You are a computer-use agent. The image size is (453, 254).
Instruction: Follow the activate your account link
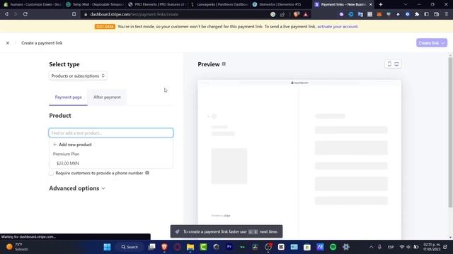coord(338,27)
